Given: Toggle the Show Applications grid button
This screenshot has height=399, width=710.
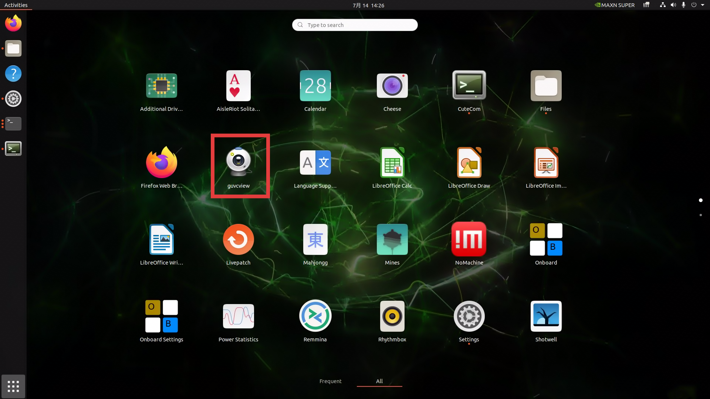Looking at the screenshot, I should 13,386.
